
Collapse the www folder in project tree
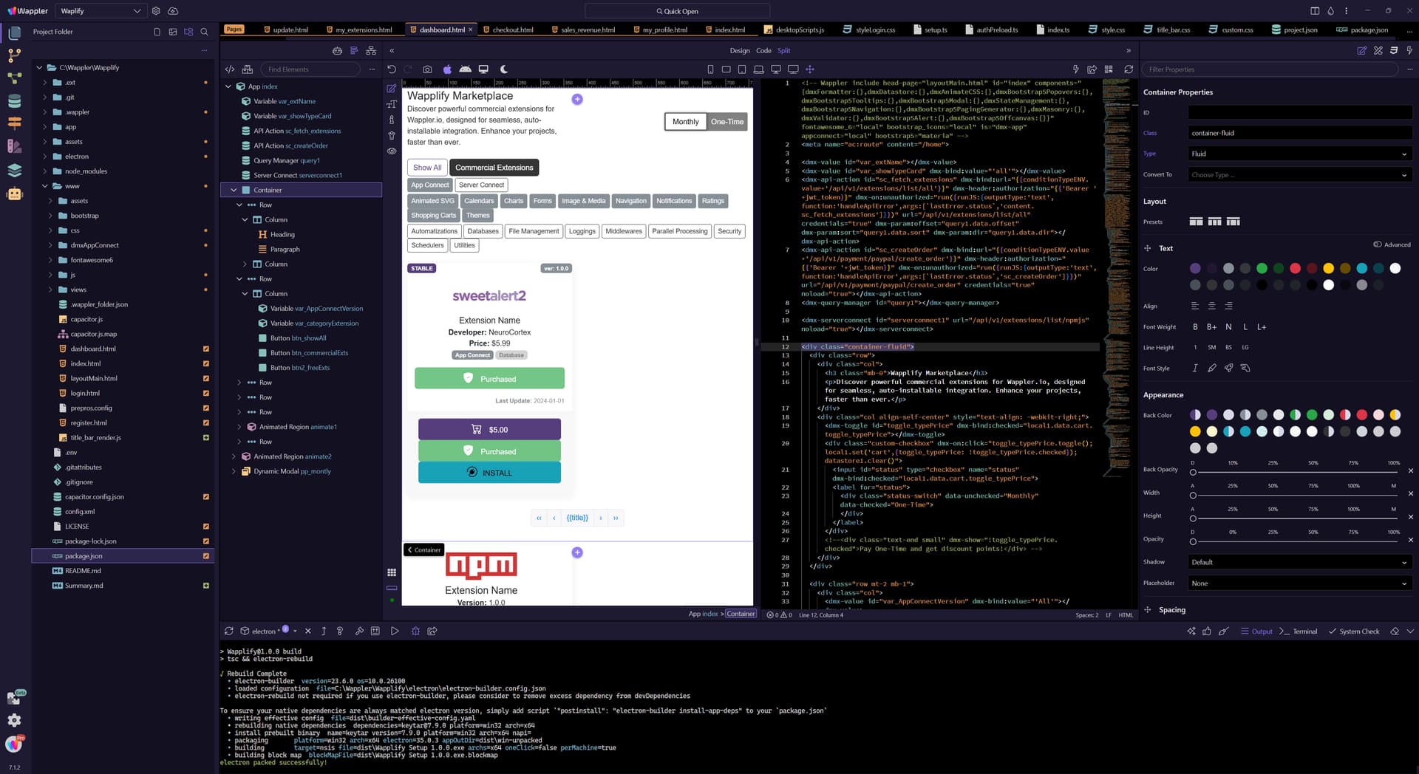45,186
